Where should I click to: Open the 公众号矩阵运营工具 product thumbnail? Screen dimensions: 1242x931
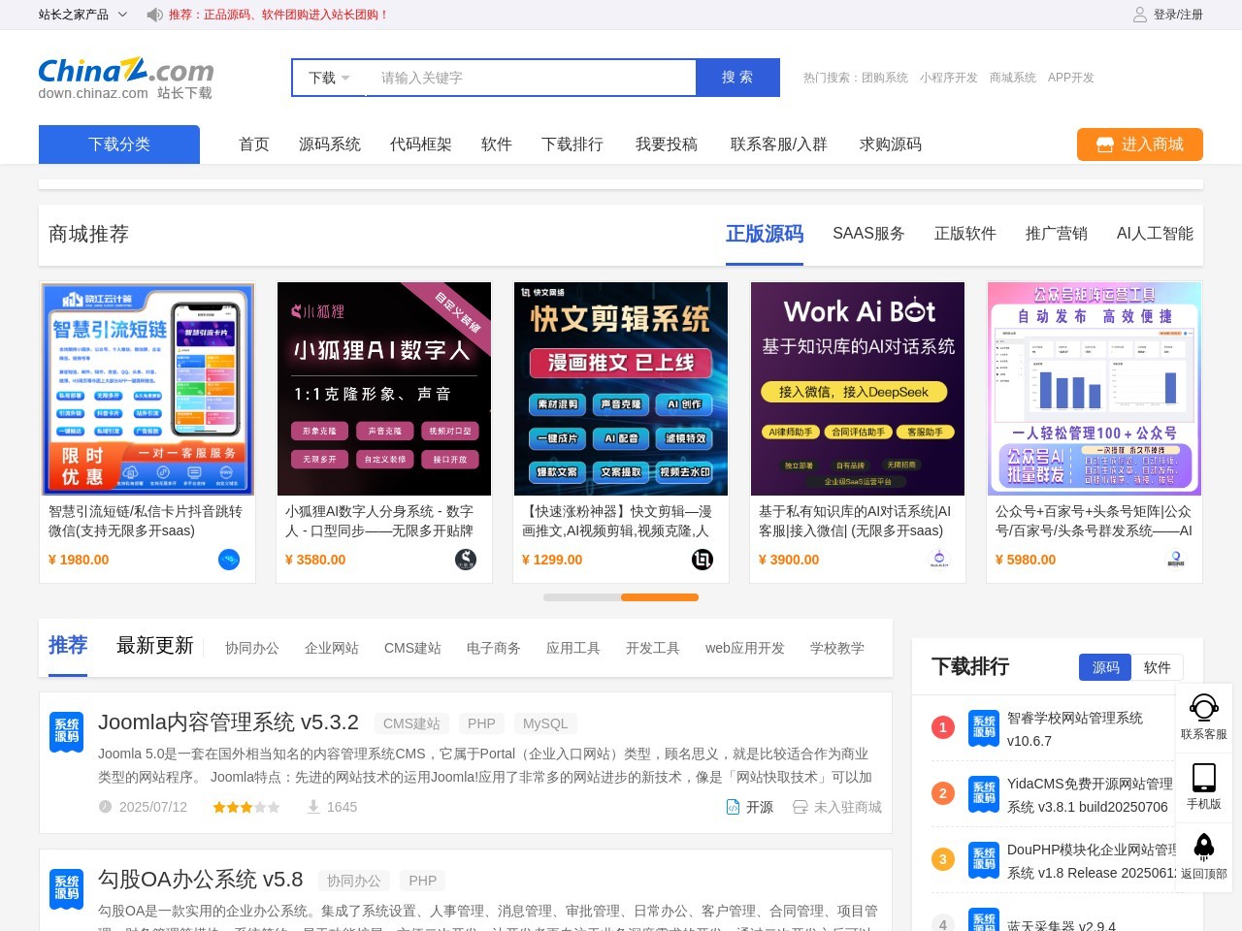(x=1095, y=389)
